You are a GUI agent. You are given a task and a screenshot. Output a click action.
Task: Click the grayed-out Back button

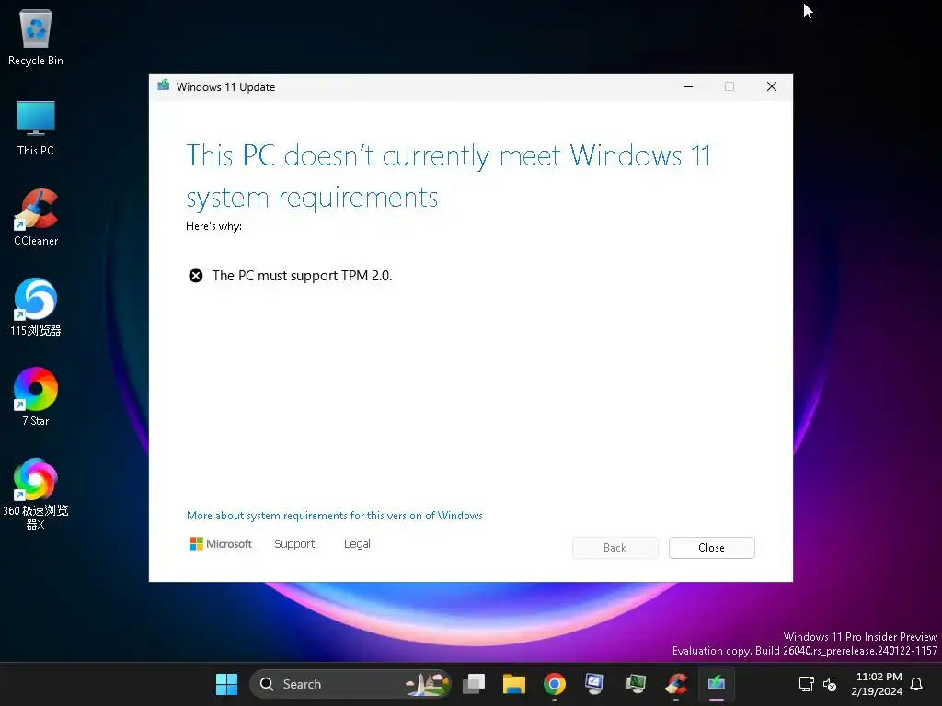615,548
